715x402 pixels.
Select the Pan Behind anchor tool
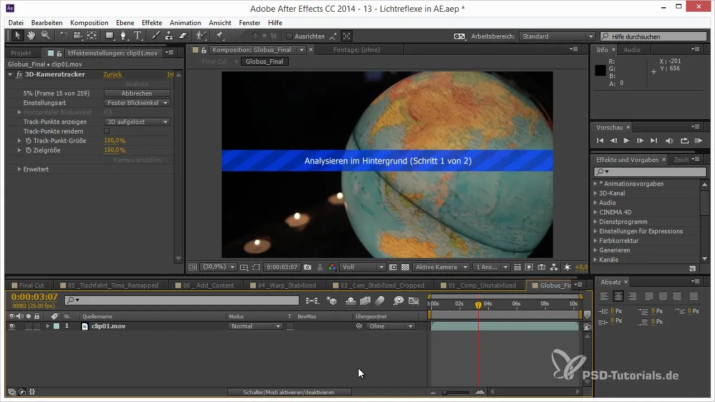pyautogui.click(x=92, y=36)
